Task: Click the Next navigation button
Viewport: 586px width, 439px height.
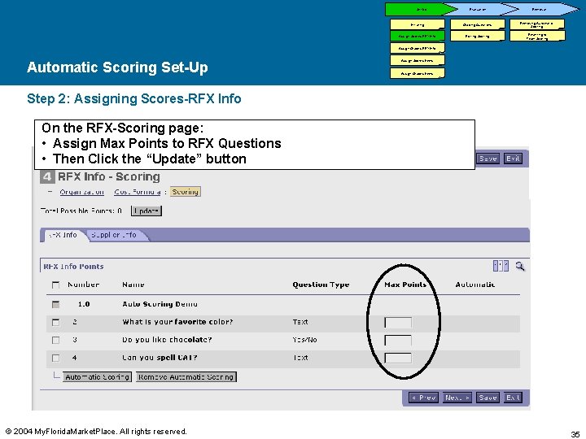Action: pos(457,398)
